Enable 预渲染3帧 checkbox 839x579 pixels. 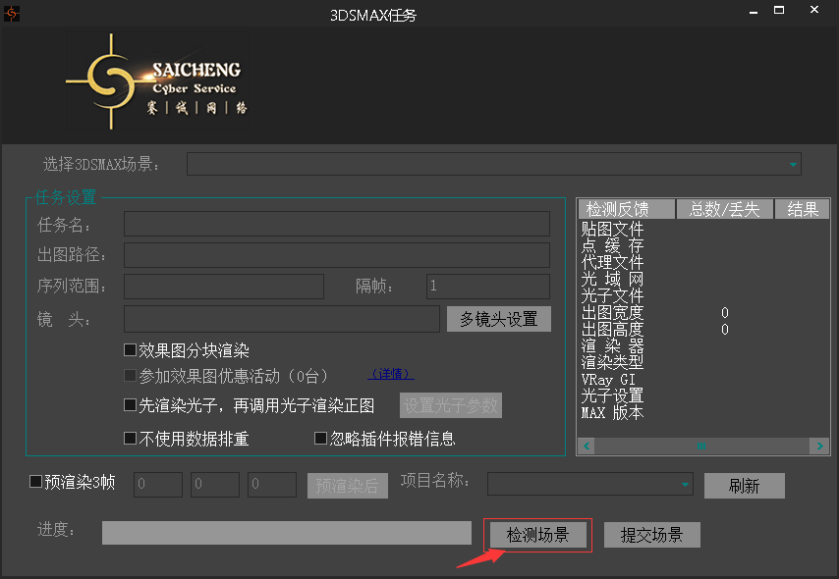tap(35, 482)
